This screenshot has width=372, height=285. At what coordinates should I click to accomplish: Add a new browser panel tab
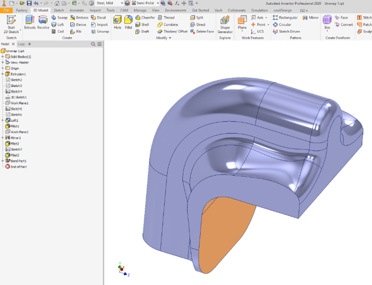pos(29,44)
